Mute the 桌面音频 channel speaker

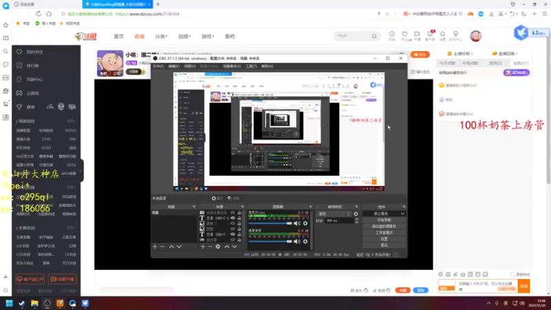(298, 242)
